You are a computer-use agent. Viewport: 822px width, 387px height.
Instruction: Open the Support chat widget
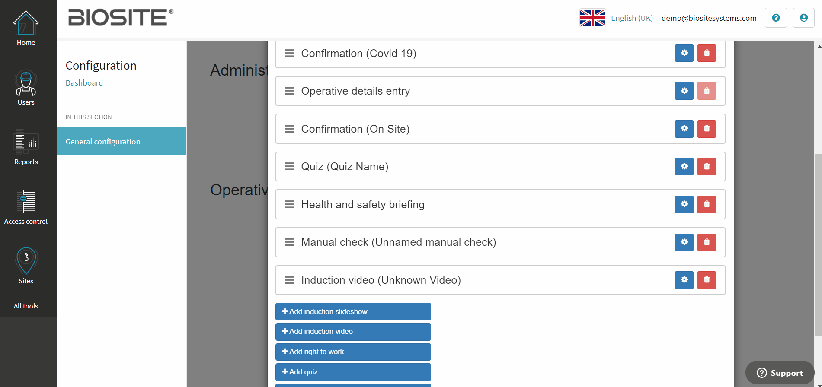tap(780, 373)
